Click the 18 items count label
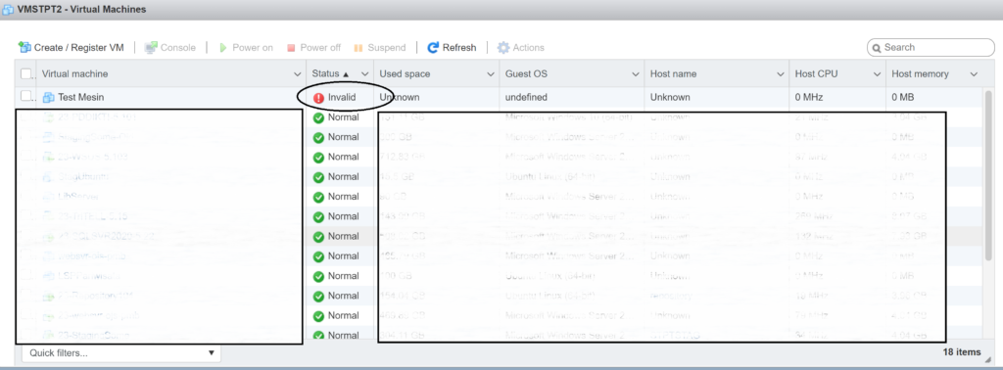Screen dimensions: 1003x370 [962, 352]
